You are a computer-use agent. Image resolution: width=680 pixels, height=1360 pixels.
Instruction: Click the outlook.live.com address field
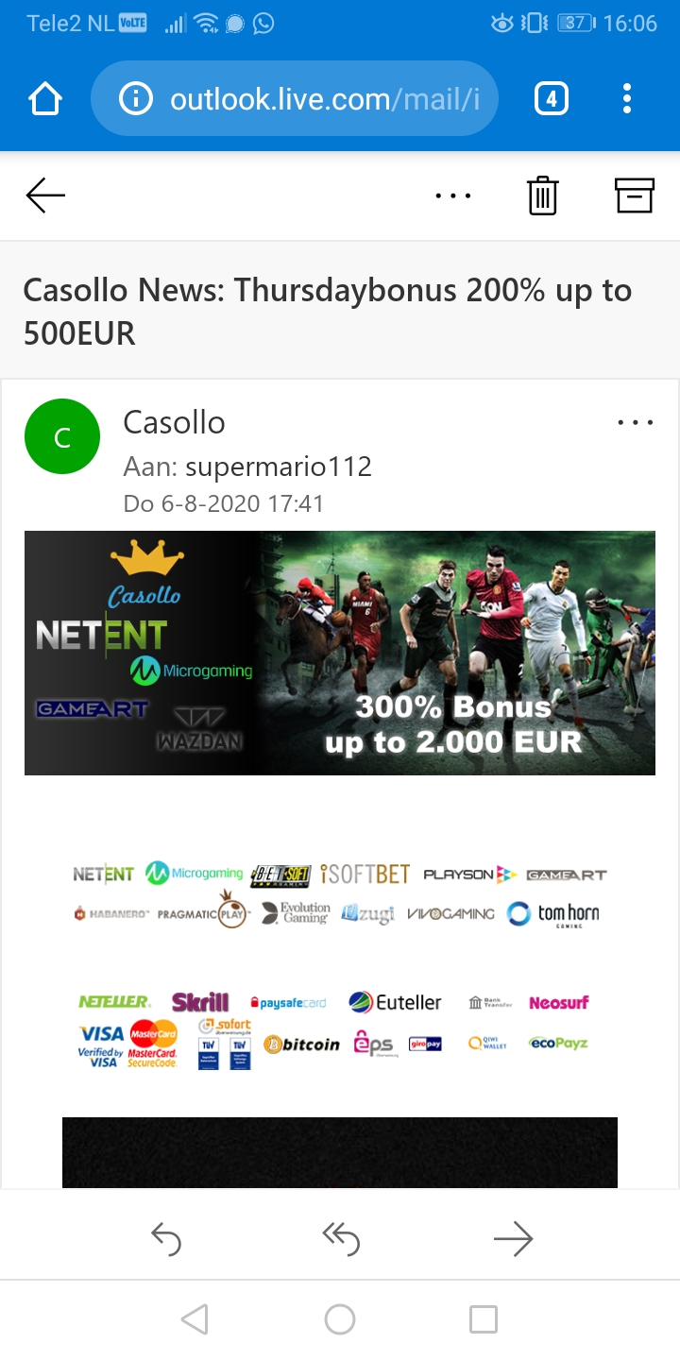294,98
